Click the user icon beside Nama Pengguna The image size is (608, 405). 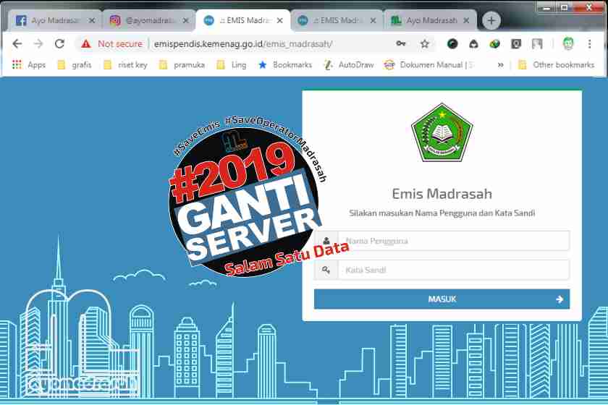[326, 241]
